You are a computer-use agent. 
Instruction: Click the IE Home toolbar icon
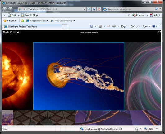pyautogui.click(x=91, y=26)
